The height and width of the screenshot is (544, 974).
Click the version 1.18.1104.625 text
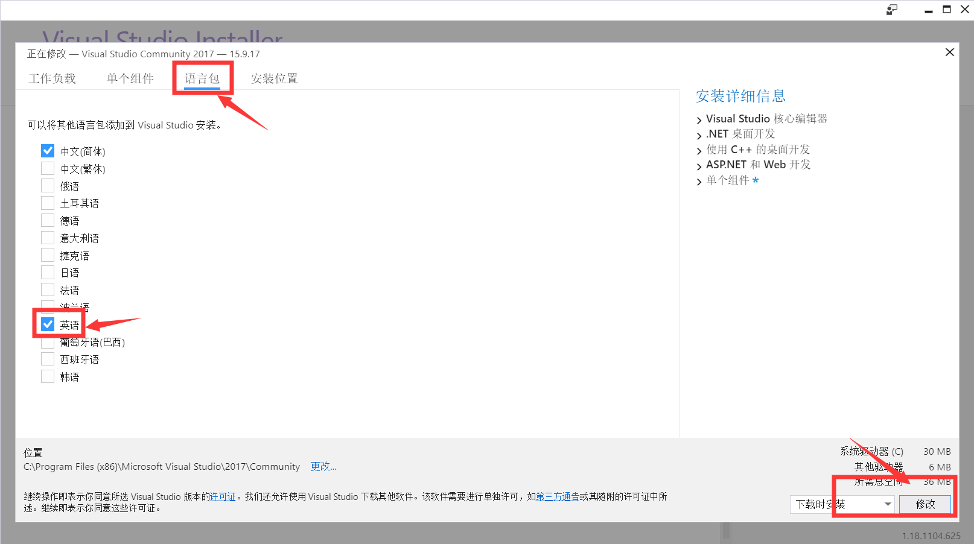pyautogui.click(x=931, y=536)
